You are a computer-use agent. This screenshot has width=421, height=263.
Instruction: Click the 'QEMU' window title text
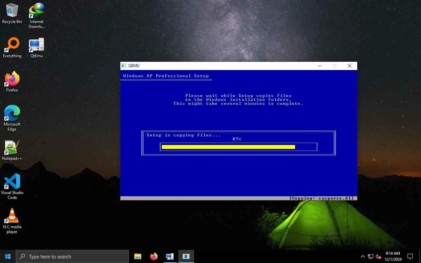[134, 66]
